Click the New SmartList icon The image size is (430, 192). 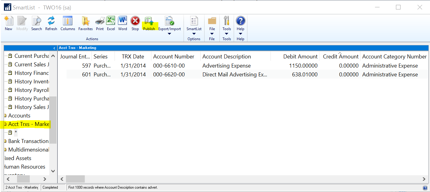point(9,23)
